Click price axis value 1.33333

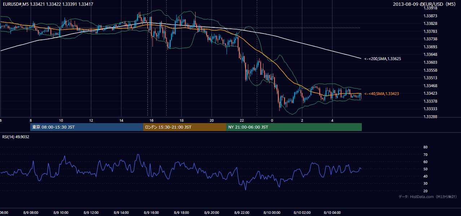click(430, 109)
